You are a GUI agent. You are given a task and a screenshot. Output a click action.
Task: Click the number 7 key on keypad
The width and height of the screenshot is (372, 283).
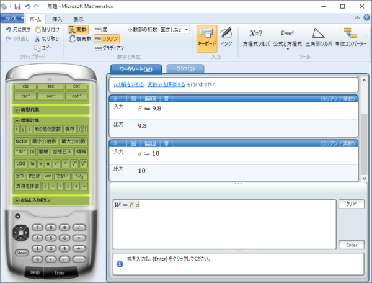coord(37,227)
